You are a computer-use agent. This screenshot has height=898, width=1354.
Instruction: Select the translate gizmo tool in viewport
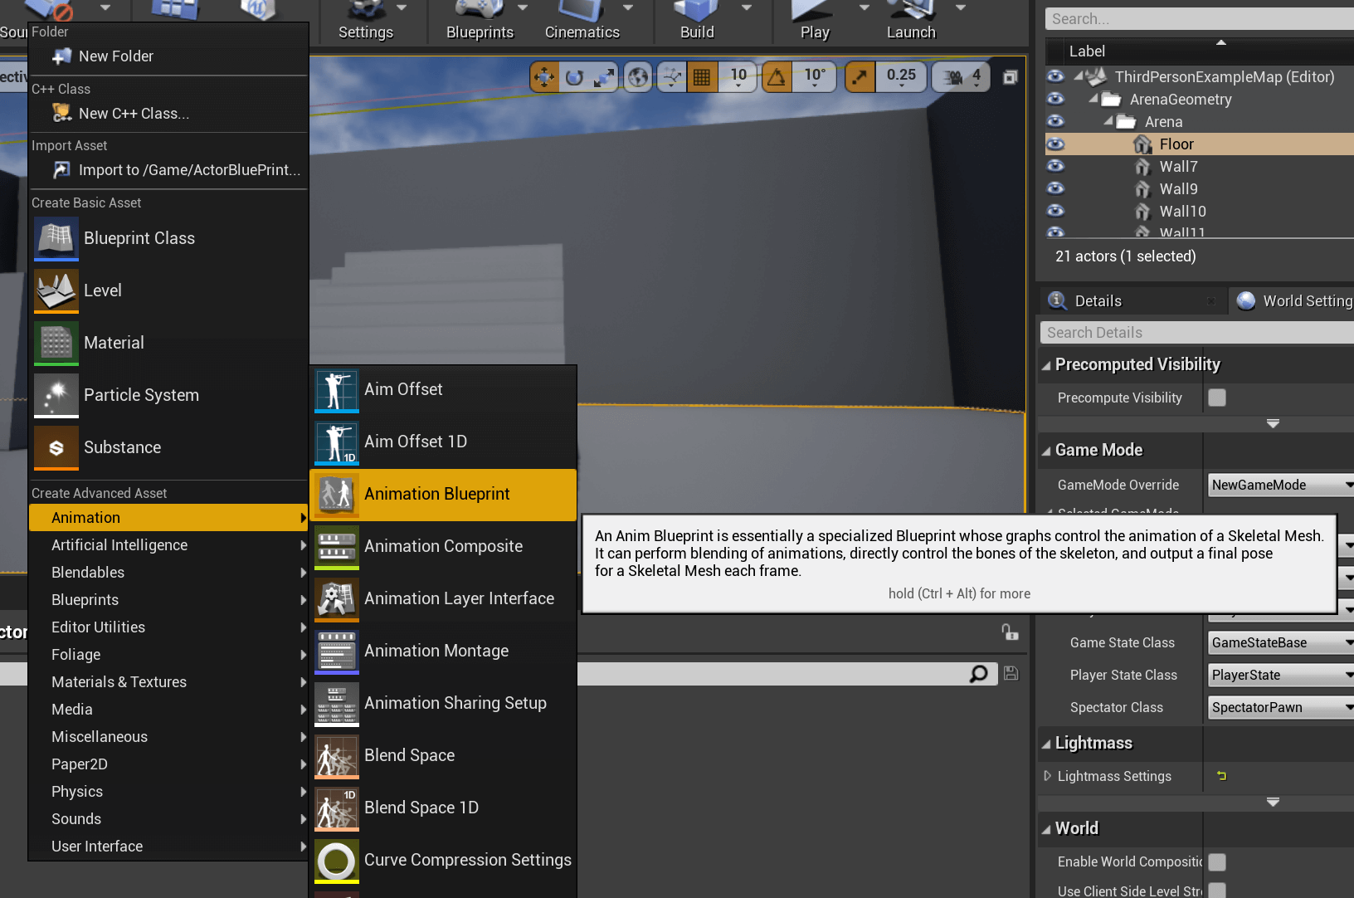coord(544,77)
